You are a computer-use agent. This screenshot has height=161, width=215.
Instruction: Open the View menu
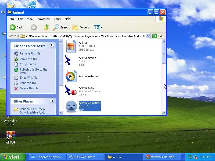pyautogui.click(x=30, y=19)
